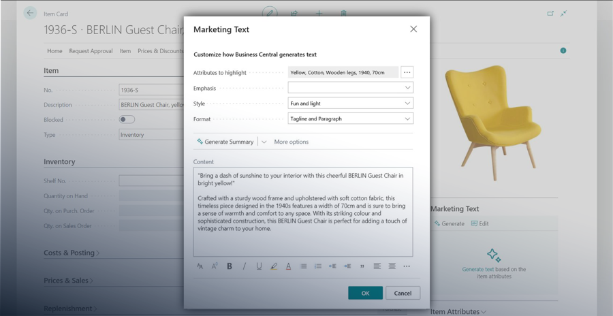Toggle the Blocked switch
Screen dimensions: 613x316
pos(127,119)
